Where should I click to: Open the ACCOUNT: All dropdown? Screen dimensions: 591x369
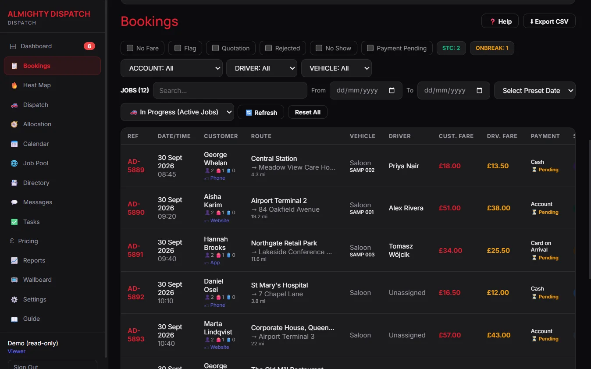click(x=171, y=68)
